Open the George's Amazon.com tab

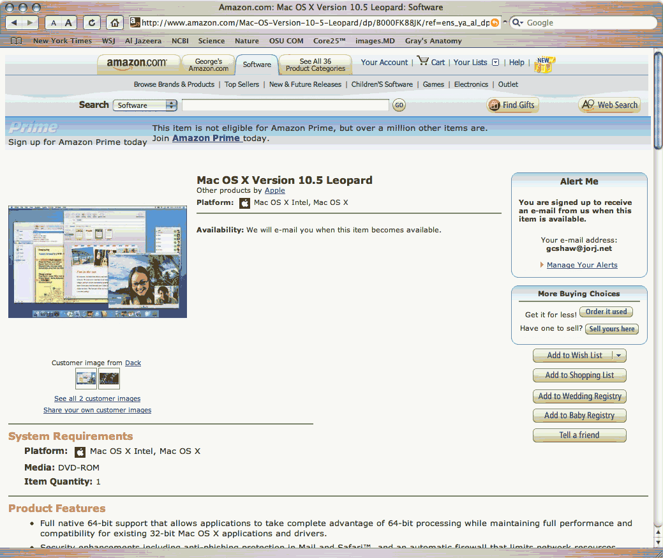(208, 64)
